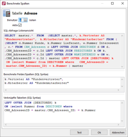Click the Adresse table name heading
The image size is (128, 137).
click(31, 13)
